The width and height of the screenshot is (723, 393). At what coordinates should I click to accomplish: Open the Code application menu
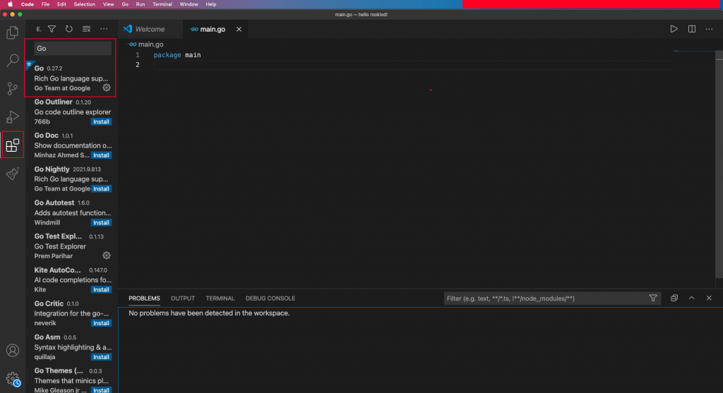click(28, 4)
